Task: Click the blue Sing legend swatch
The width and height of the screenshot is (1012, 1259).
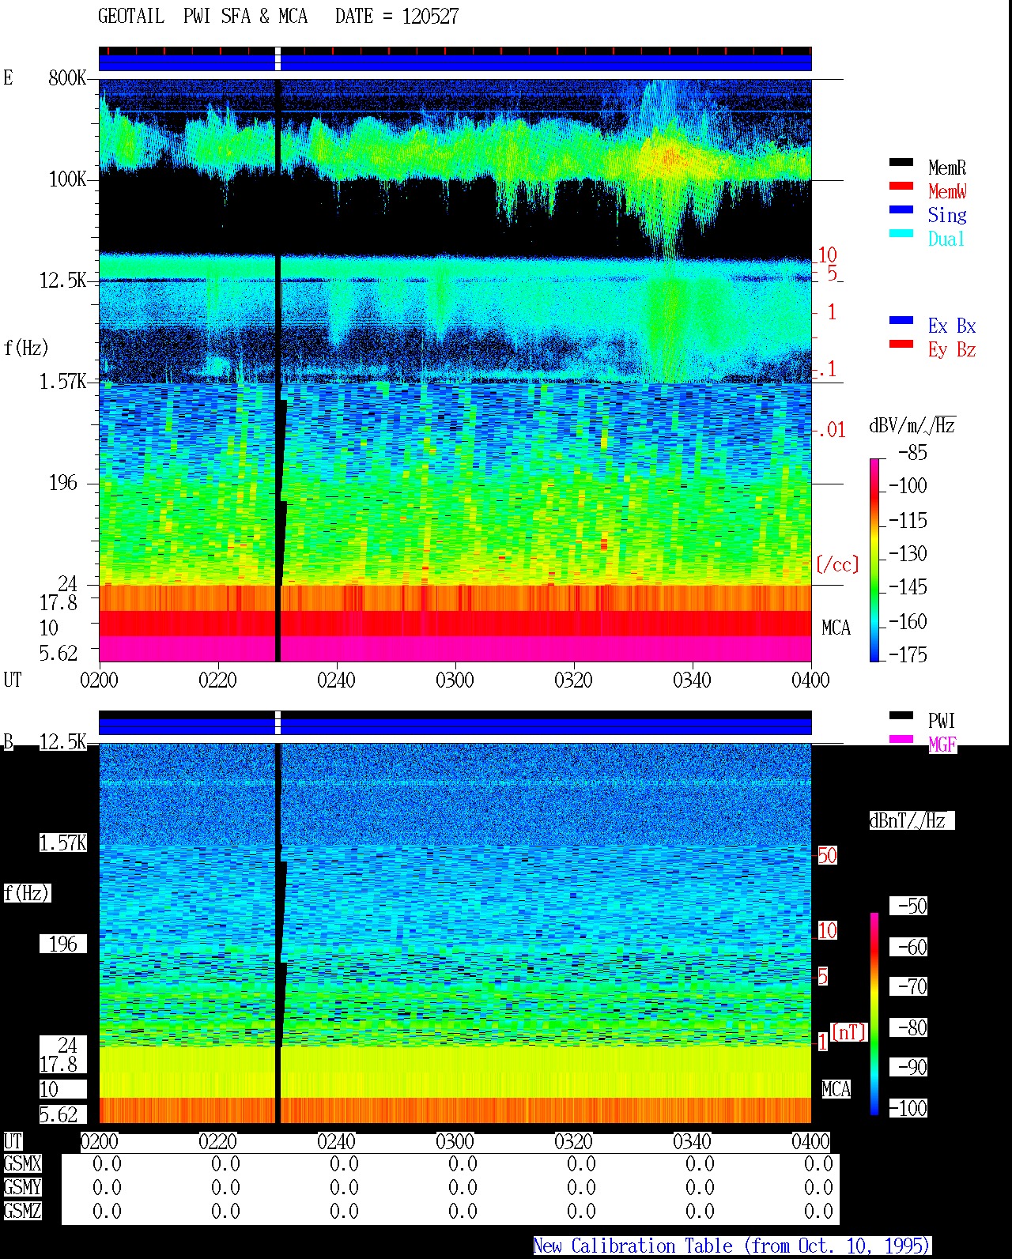Action: pos(901,210)
